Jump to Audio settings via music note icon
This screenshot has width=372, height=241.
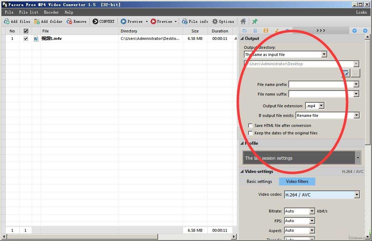point(277,31)
